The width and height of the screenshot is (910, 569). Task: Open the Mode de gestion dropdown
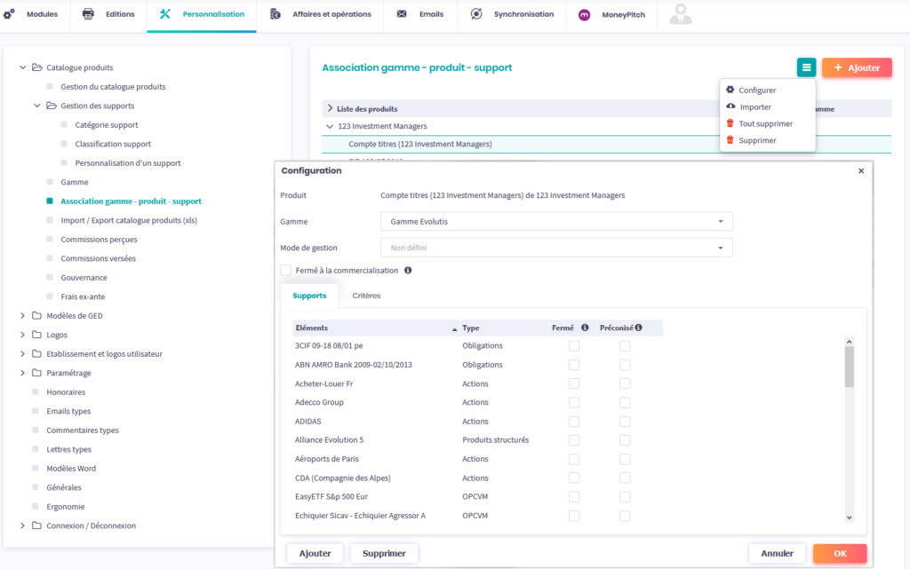[x=556, y=249]
